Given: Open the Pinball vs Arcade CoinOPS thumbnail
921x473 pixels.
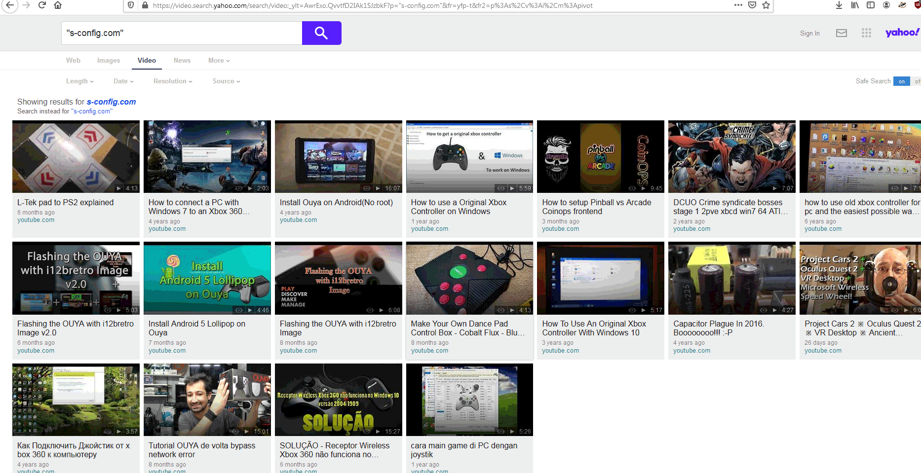Looking at the screenshot, I should (x=601, y=157).
